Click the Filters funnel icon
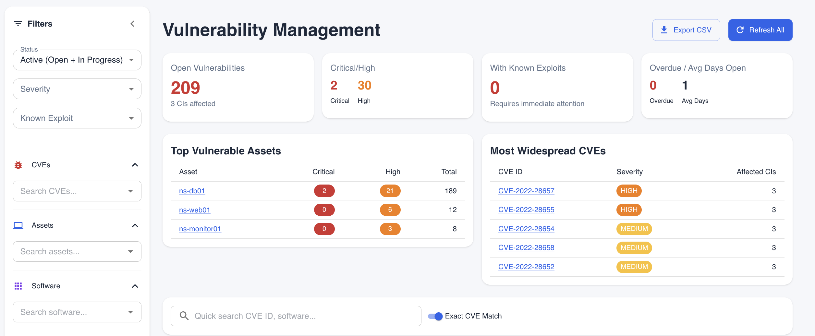Image resolution: width=815 pixels, height=336 pixels. click(18, 23)
